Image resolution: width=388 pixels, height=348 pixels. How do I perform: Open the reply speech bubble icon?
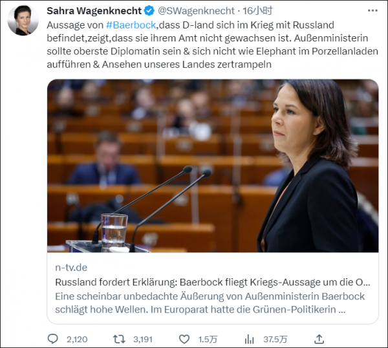click(x=53, y=339)
